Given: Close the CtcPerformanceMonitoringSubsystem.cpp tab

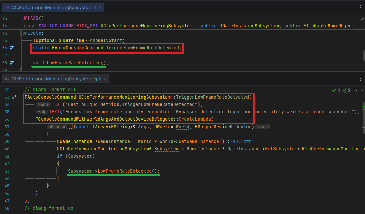Looking at the screenshot, I should [105, 79].
